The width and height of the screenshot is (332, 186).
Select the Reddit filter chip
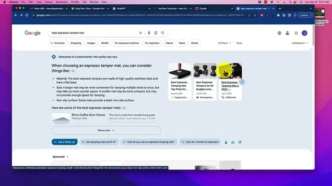(105, 43)
